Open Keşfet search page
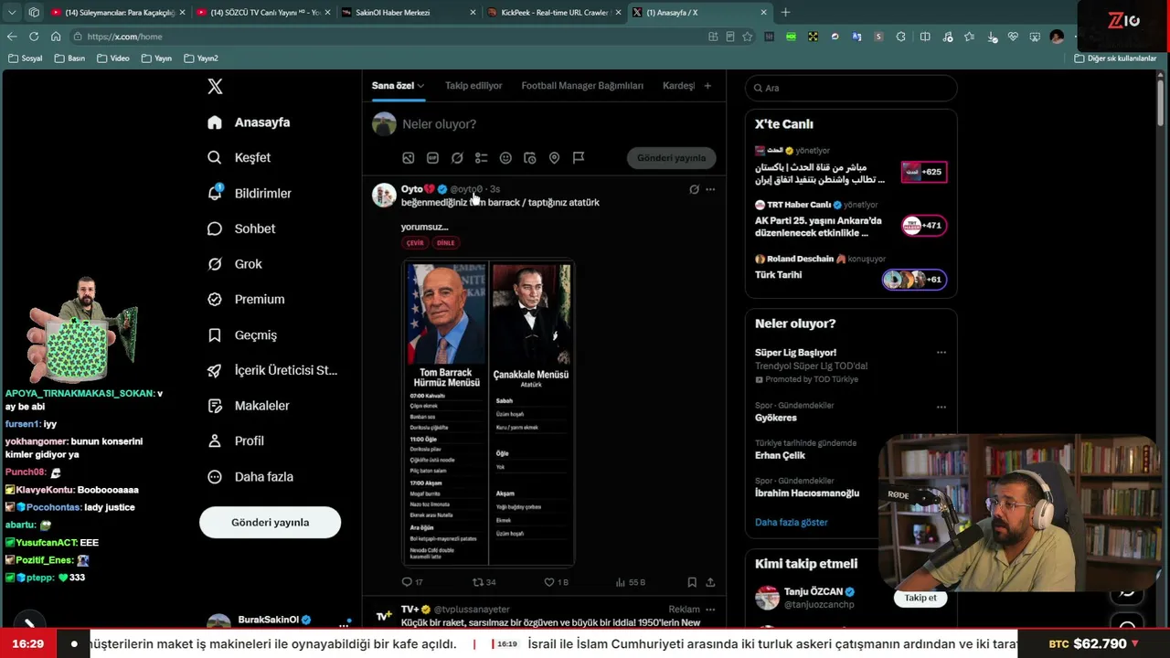1170x658 pixels. tap(239, 157)
